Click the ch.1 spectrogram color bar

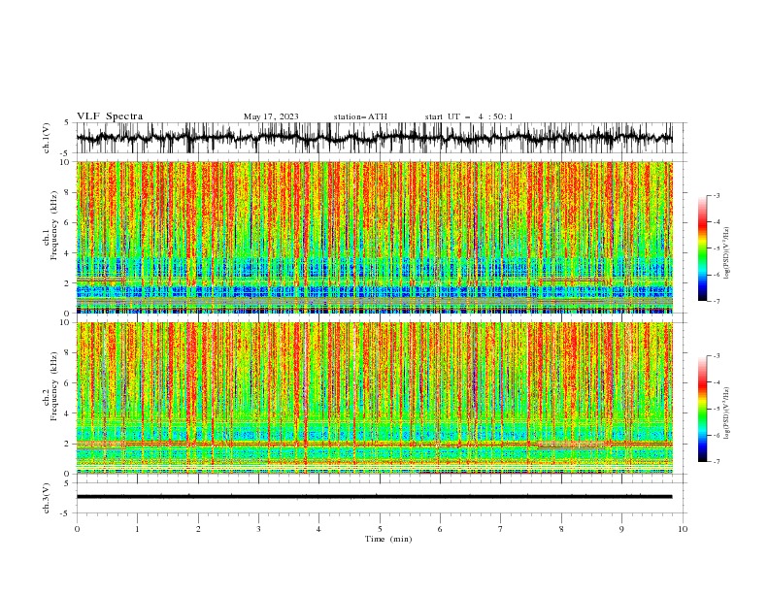click(x=702, y=248)
